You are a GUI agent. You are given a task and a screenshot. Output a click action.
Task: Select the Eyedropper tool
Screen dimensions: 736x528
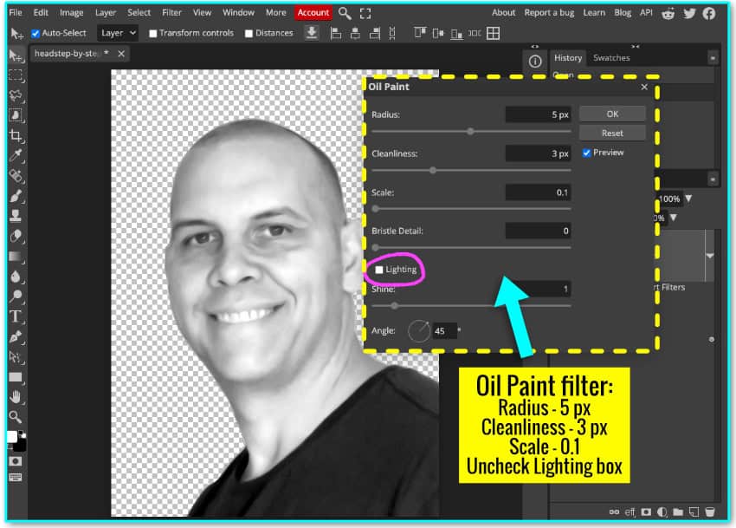click(x=16, y=155)
